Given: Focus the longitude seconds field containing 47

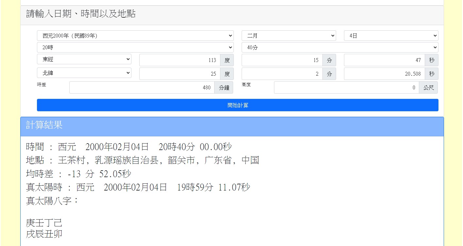Looking at the screenshot, I should click(x=385, y=60).
